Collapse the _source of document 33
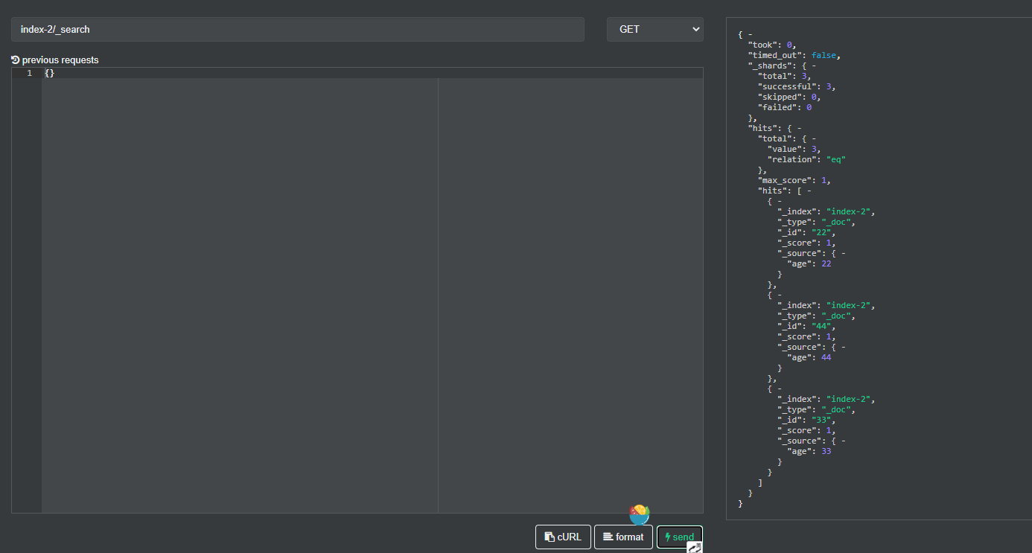 (x=842, y=441)
